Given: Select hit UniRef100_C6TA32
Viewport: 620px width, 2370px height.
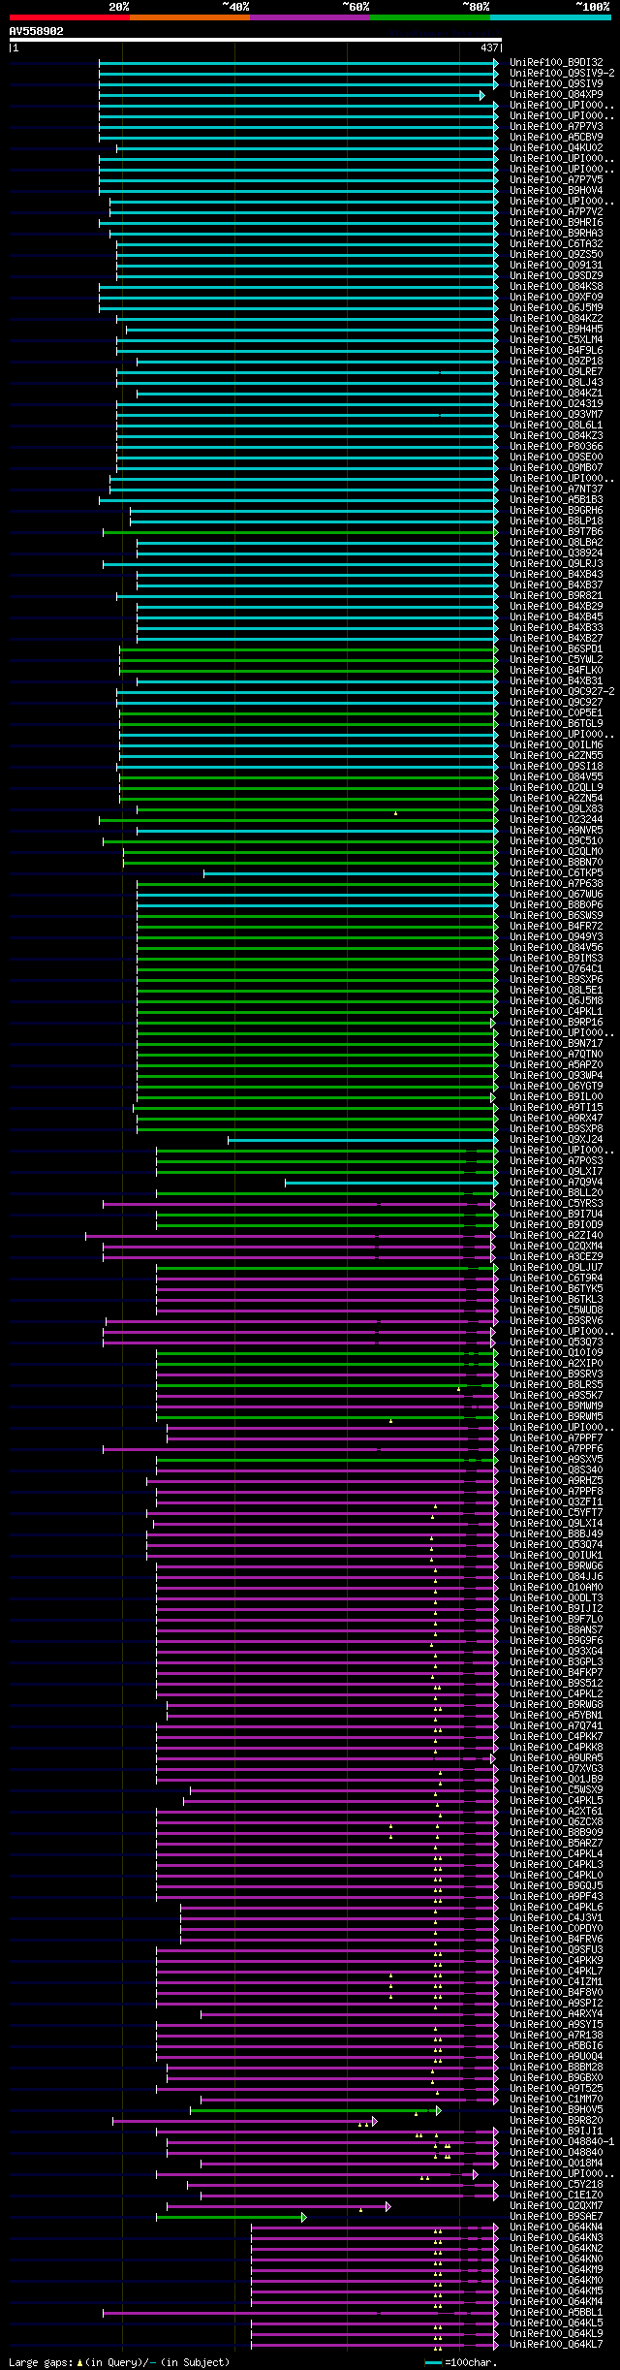Looking at the screenshot, I should click(x=556, y=244).
